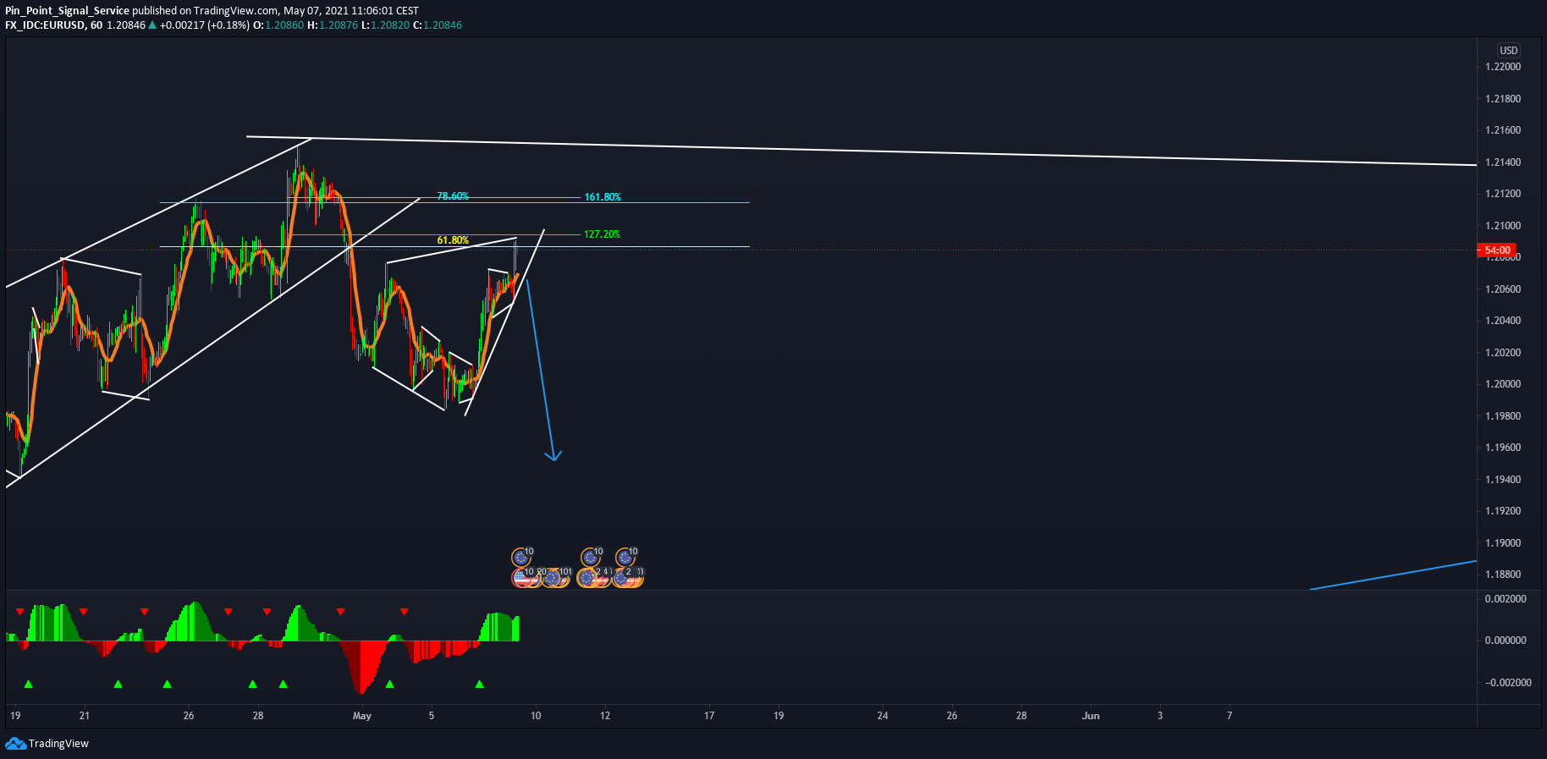Click the 1.21600 price scale label
This screenshot has width=1547, height=759.
tap(1503, 130)
